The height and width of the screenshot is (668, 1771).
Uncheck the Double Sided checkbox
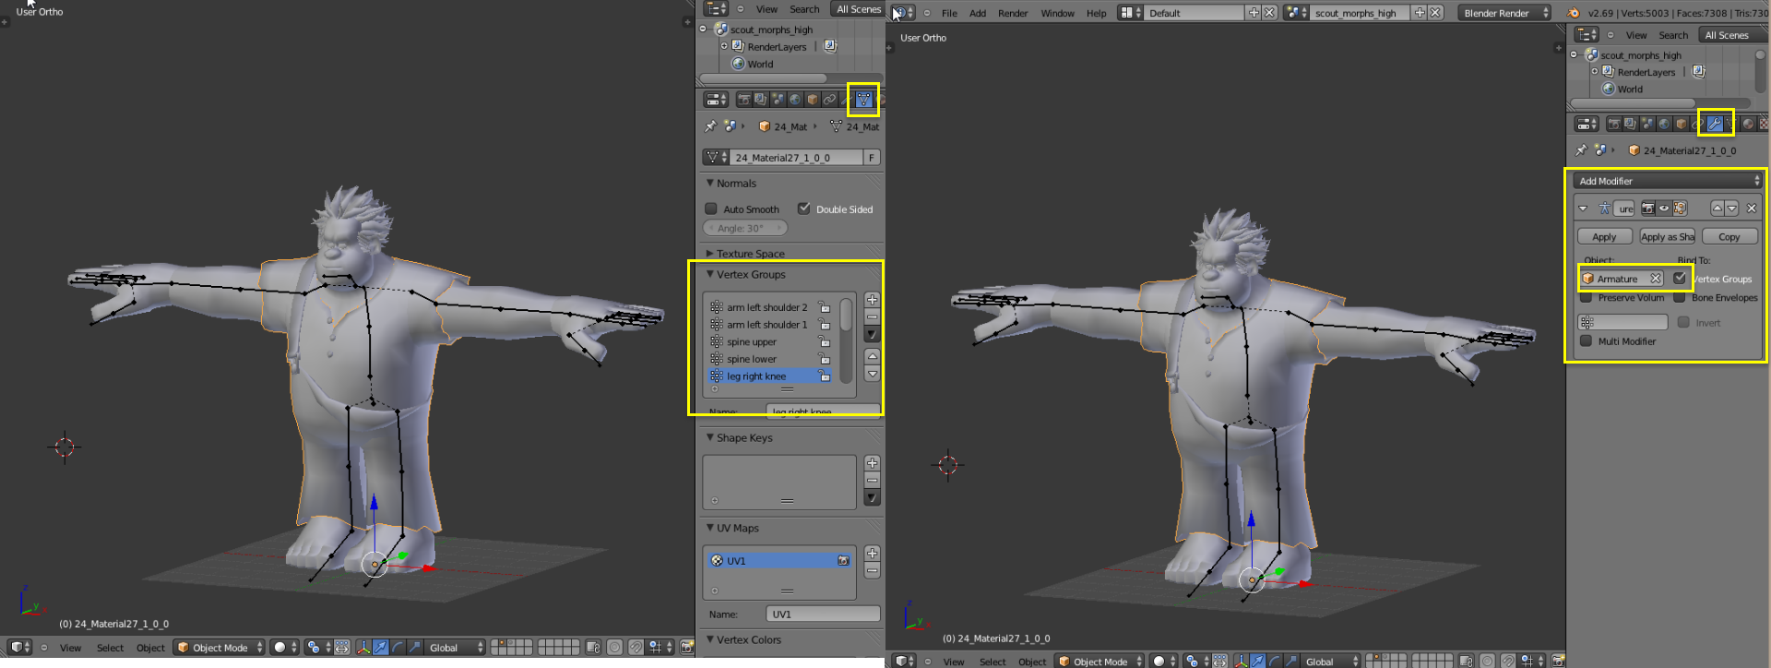click(x=803, y=209)
